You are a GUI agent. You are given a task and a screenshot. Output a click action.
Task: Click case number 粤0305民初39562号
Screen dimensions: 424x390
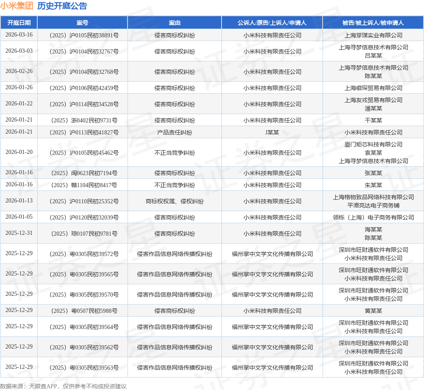click(94, 347)
